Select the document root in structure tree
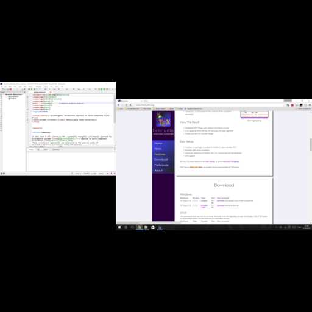312x312 pixels. click(13, 94)
